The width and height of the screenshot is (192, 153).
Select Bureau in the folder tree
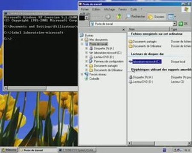pos(89,35)
